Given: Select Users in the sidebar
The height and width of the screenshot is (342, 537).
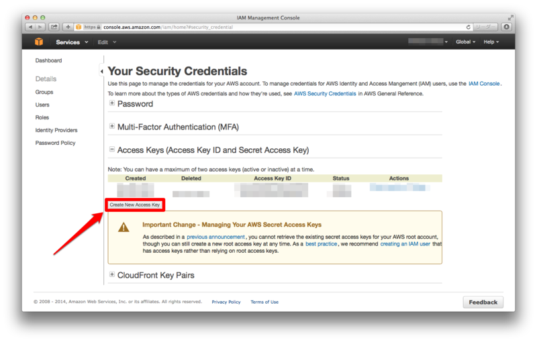Looking at the screenshot, I should [42, 105].
